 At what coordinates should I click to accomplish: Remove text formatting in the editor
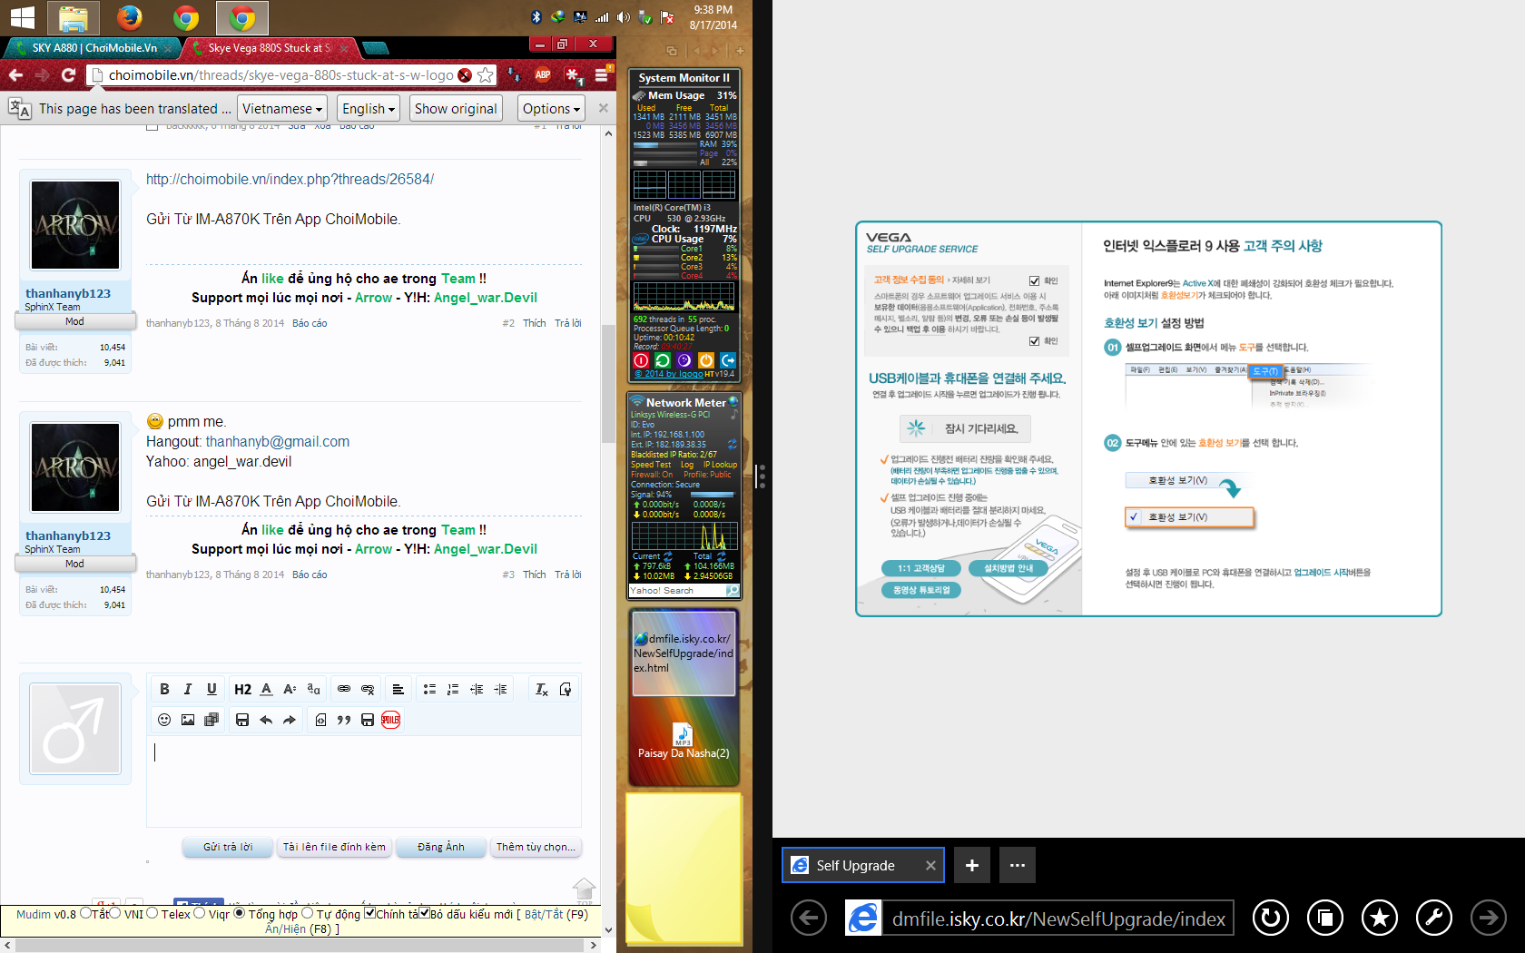coord(542,690)
